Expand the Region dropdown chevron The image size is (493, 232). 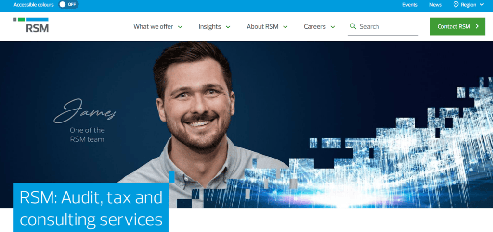click(x=481, y=5)
